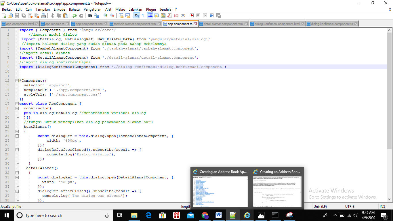Open Microsoft Word from taskbar
Image resolution: width=393 pixels, height=221 pixels.
pyautogui.click(x=219, y=215)
